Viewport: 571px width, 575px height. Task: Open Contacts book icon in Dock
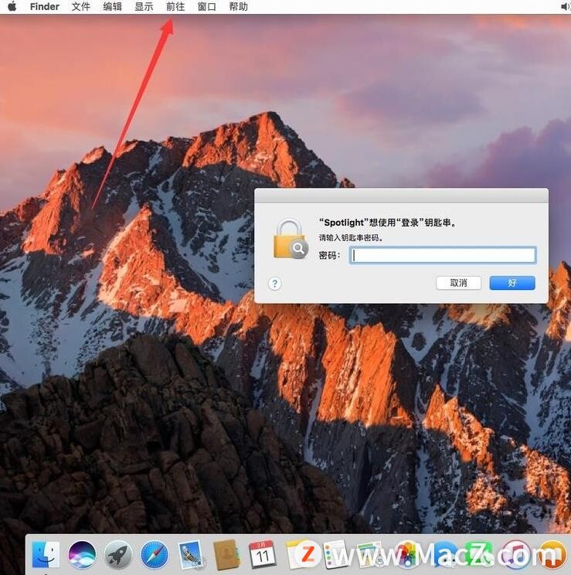pyautogui.click(x=226, y=554)
